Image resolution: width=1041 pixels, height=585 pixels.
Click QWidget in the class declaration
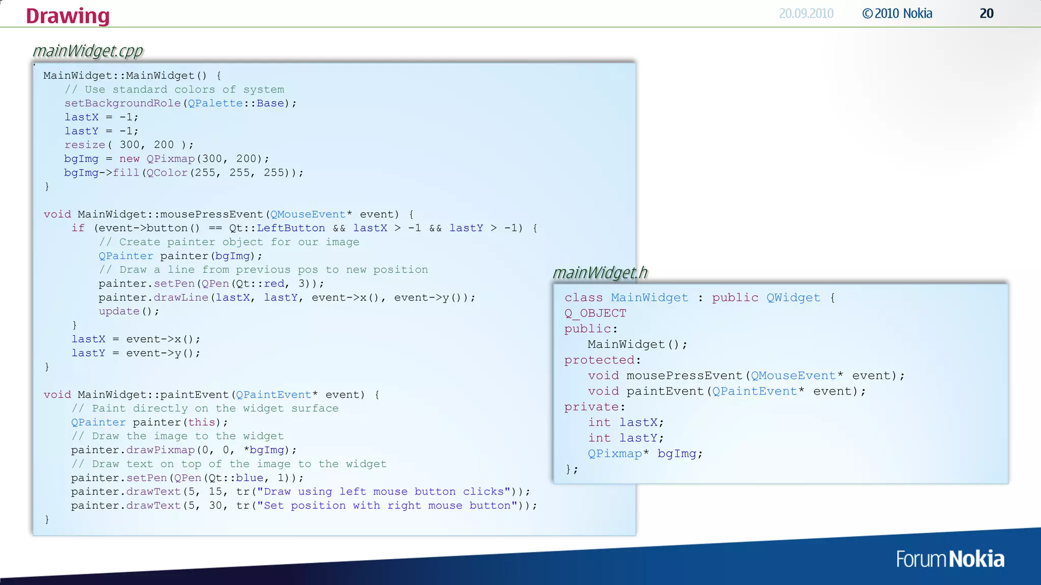click(793, 298)
